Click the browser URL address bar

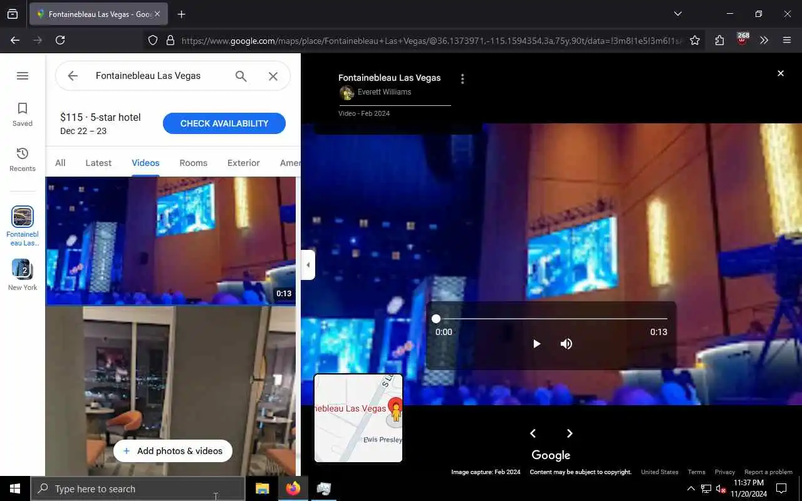click(431, 40)
